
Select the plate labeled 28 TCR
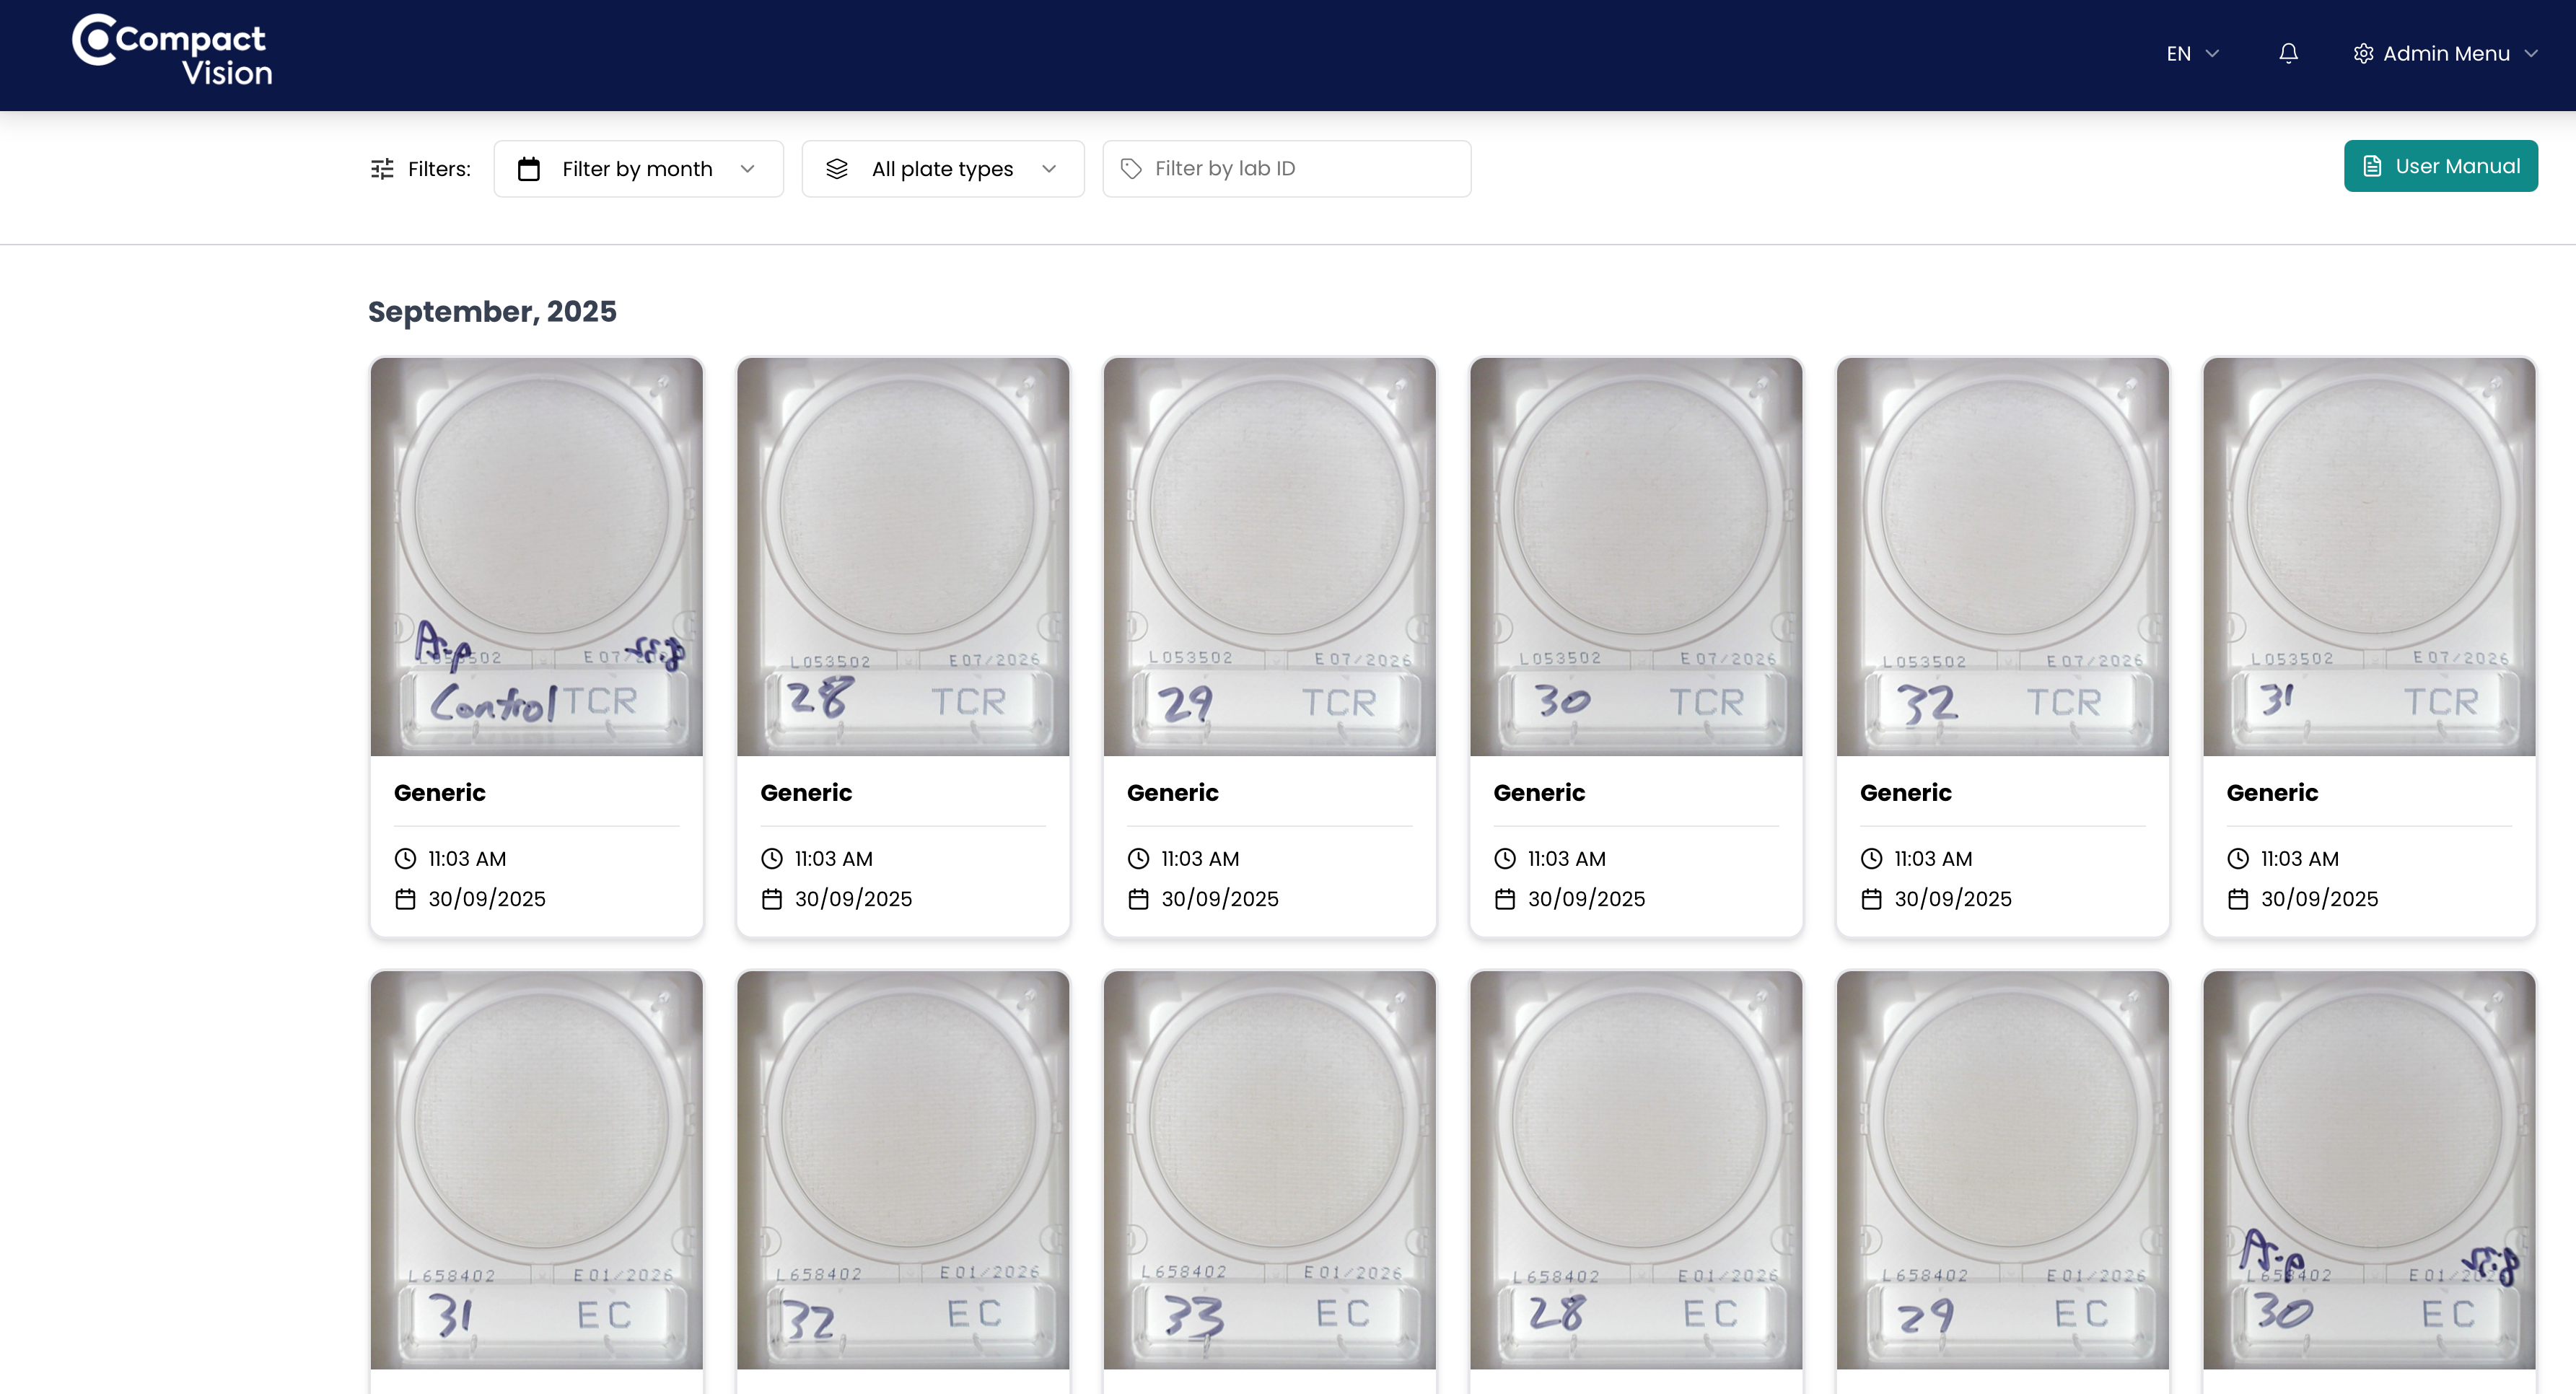(x=902, y=556)
